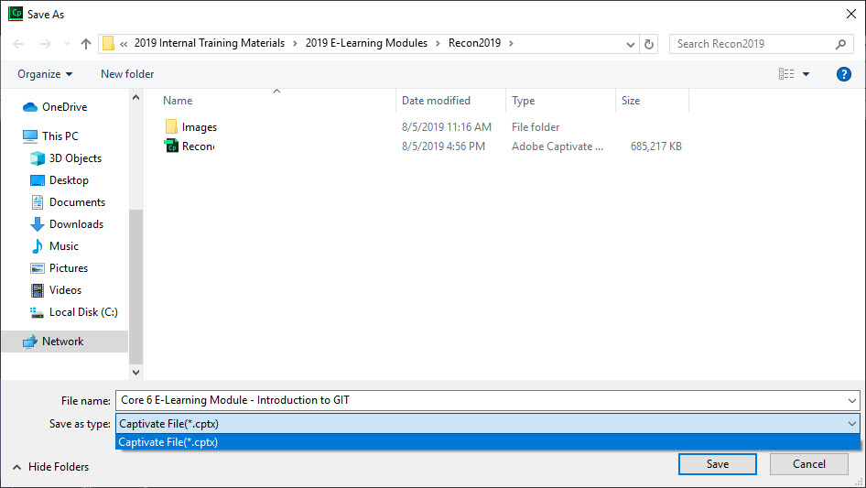
Task: Go to Downloads folder in sidebar
Action: (x=76, y=224)
